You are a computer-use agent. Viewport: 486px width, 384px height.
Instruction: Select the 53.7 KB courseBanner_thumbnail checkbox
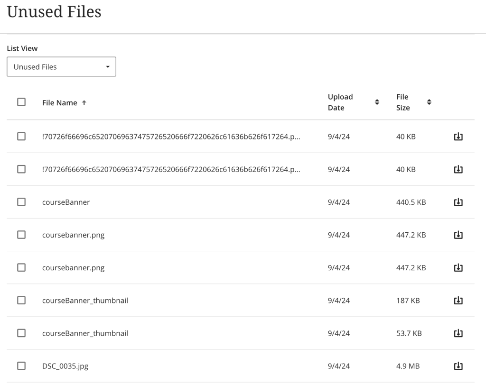point(21,333)
